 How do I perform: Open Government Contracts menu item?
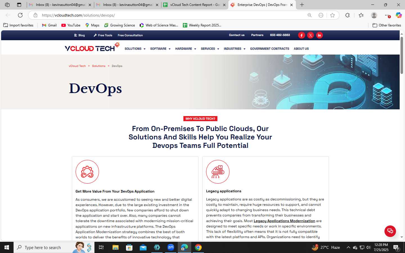click(269, 49)
